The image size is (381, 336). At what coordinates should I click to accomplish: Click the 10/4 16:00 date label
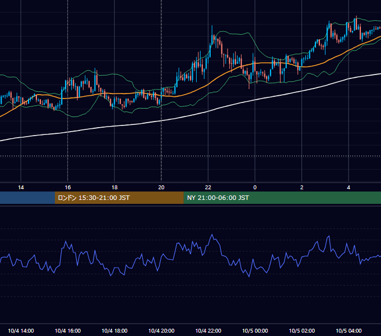(x=68, y=330)
